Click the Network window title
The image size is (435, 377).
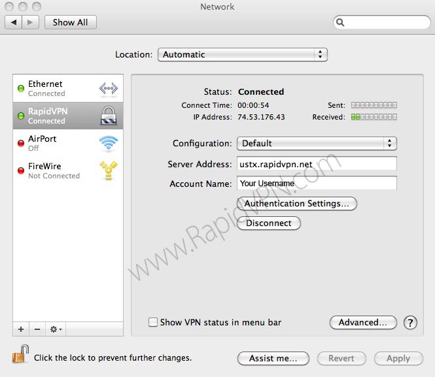pyautogui.click(x=217, y=7)
